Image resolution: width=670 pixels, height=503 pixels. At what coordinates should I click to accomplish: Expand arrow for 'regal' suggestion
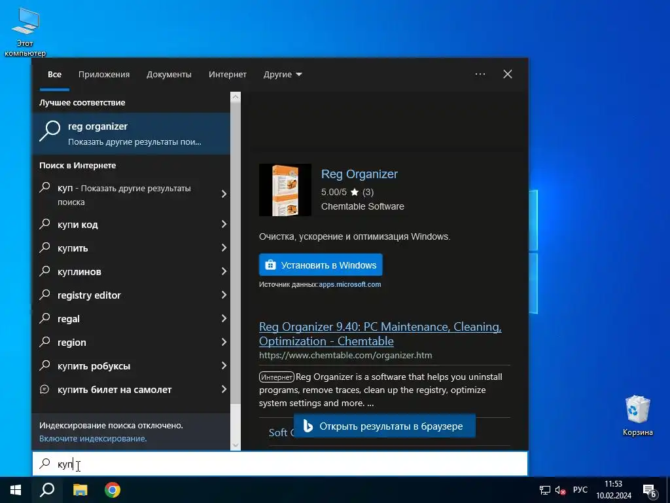(x=224, y=318)
